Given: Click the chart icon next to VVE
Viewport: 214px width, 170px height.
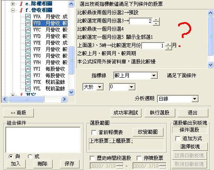Looking at the screenshot, I should (x=28, y=43).
